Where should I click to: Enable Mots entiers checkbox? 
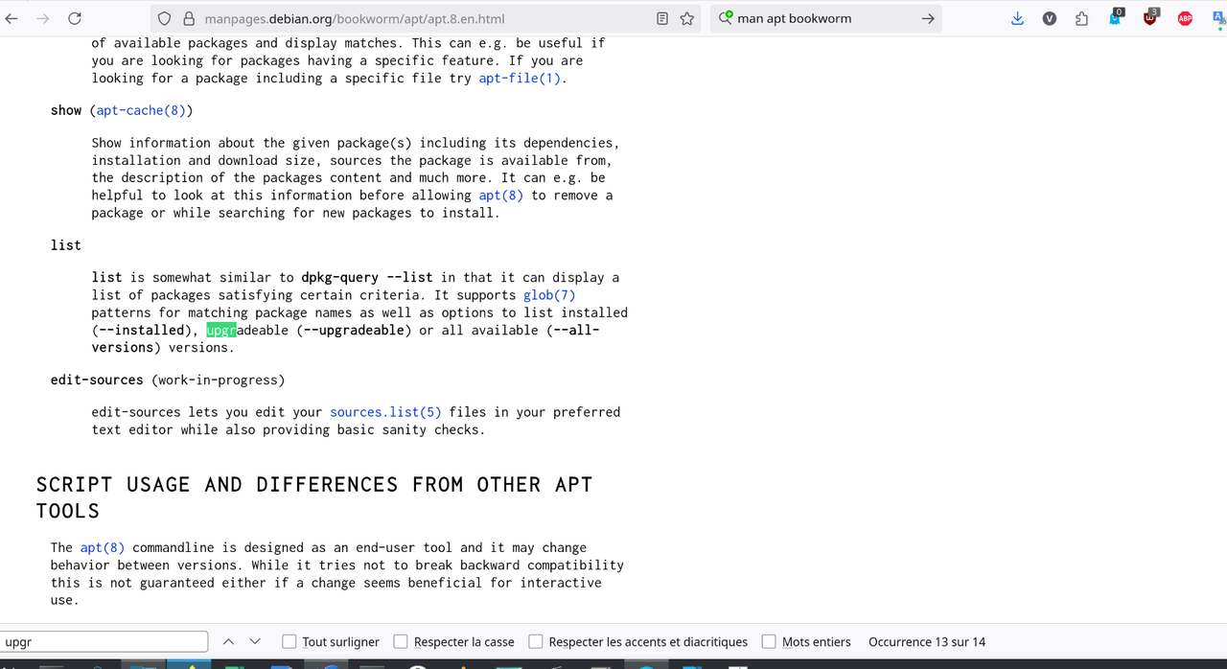[769, 641]
